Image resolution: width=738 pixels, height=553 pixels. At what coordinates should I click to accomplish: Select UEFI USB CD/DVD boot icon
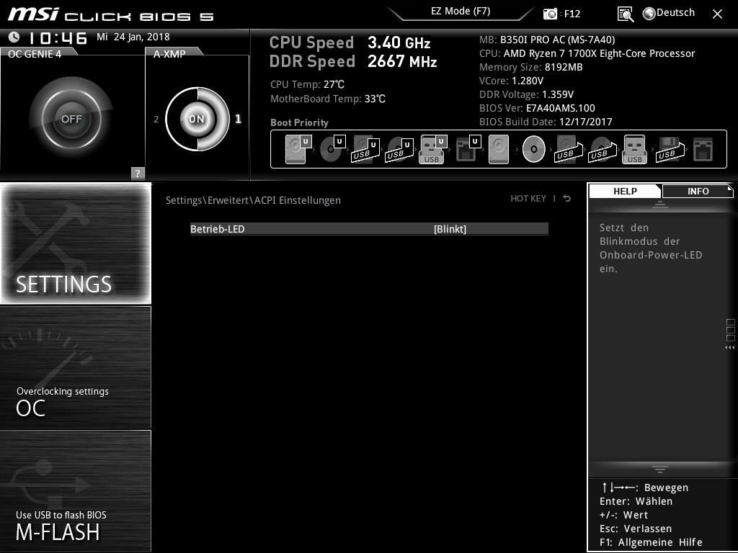[x=399, y=149]
